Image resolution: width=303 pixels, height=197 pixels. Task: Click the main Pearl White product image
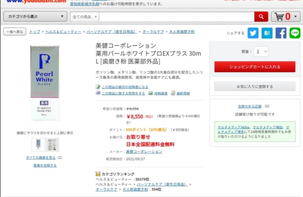(x=45, y=83)
